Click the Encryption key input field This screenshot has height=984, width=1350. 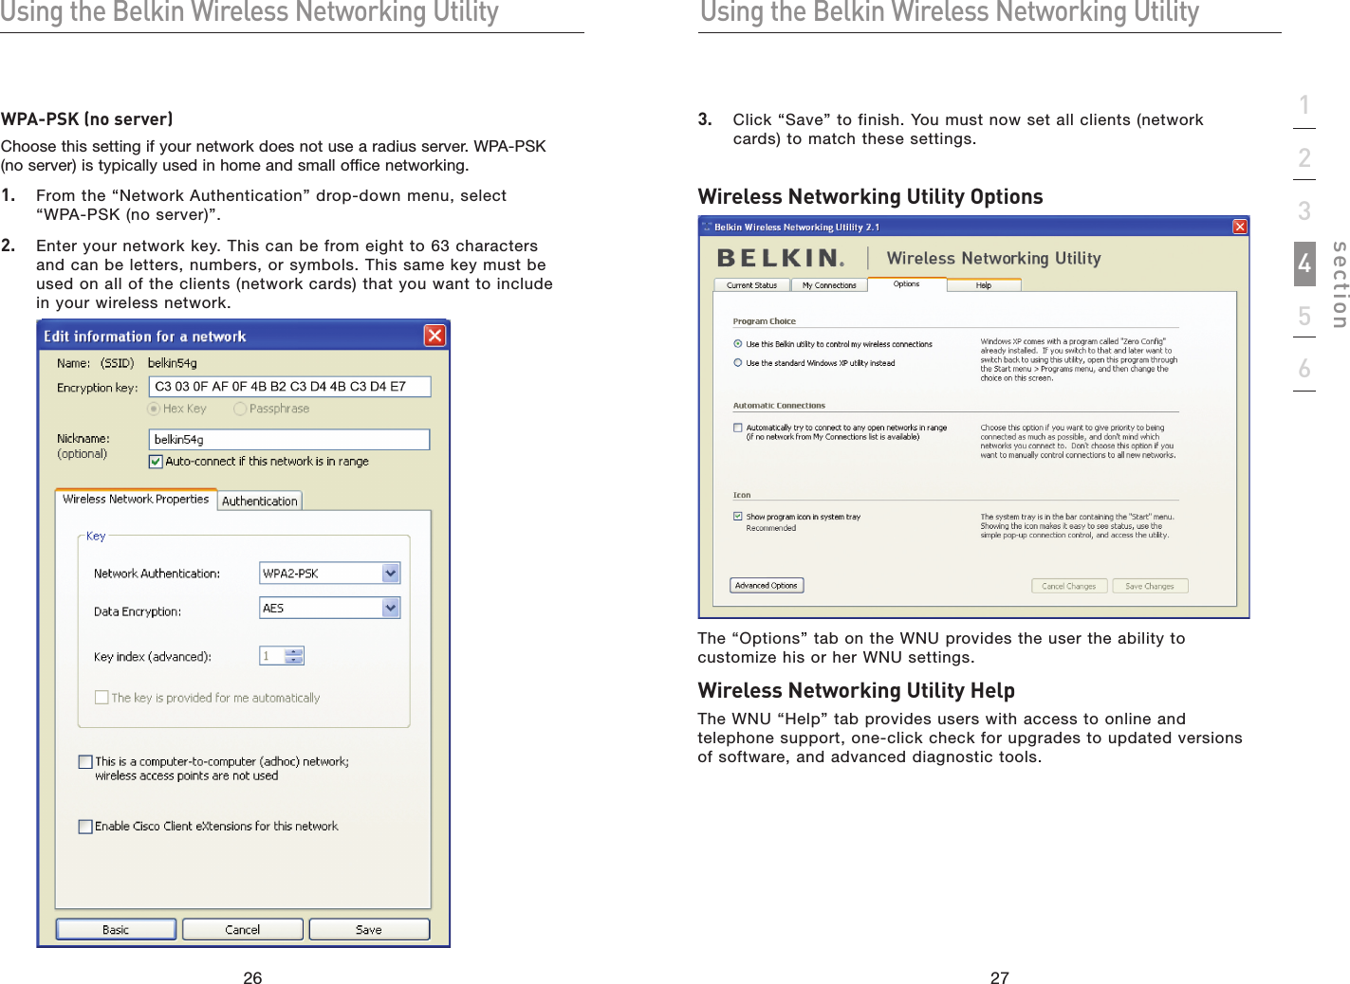pyautogui.click(x=290, y=386)
